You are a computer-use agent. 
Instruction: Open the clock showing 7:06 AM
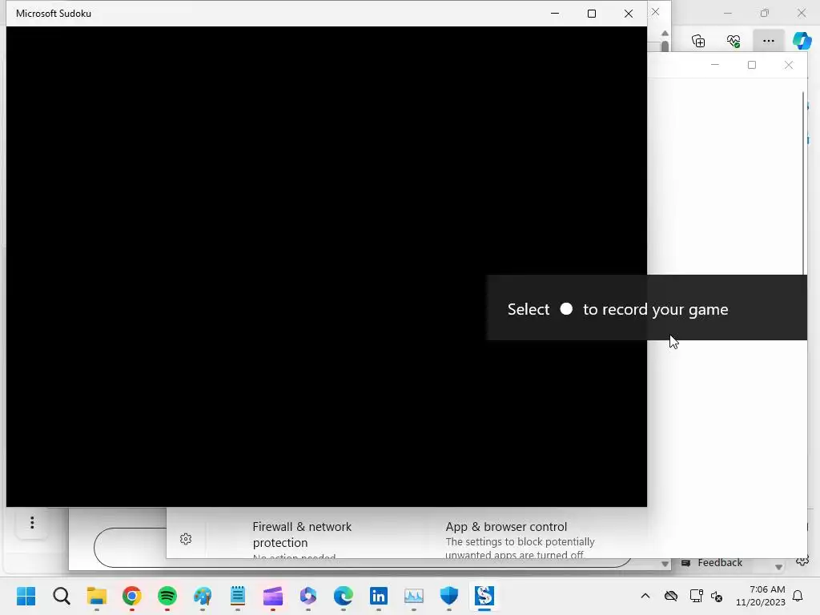[761, 596]
